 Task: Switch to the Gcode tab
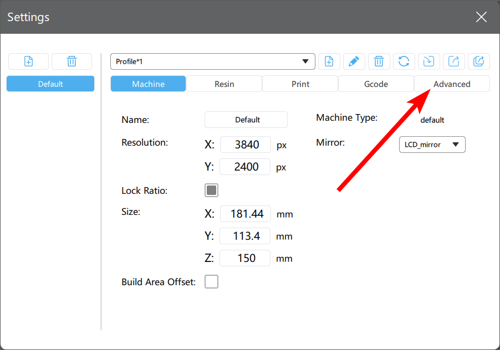click(376, 84)
